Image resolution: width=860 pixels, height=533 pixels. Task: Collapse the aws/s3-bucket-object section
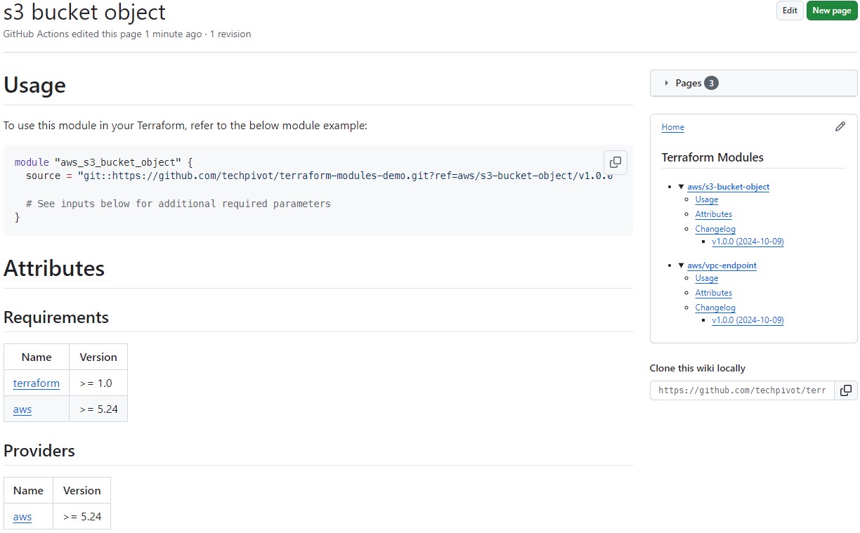(681, 187)
